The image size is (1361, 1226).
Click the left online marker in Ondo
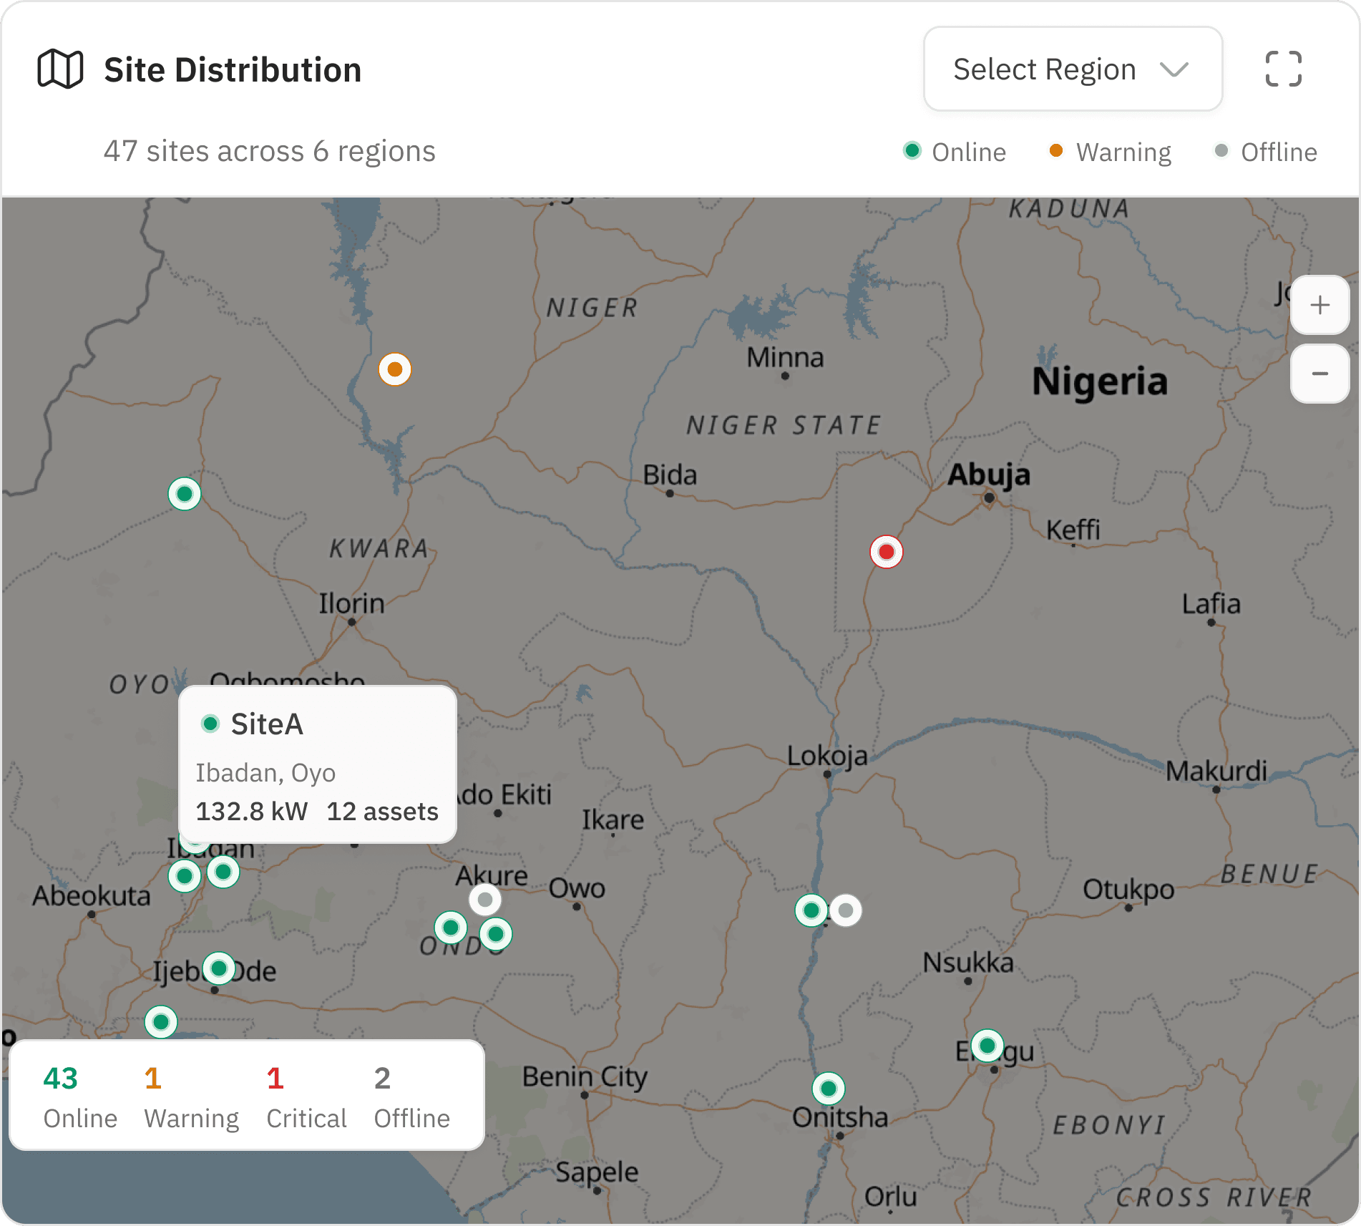coord(451,928)
